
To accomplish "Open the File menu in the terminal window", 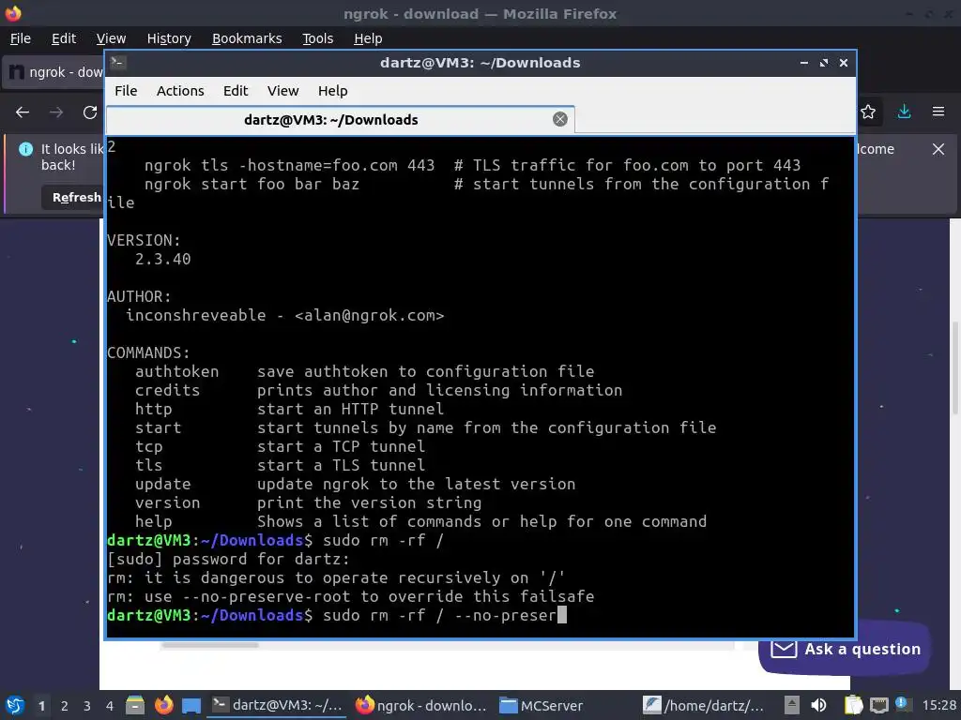I will (126, 91).
